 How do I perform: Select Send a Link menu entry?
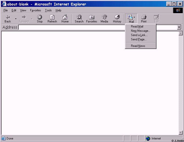[141, 35]
